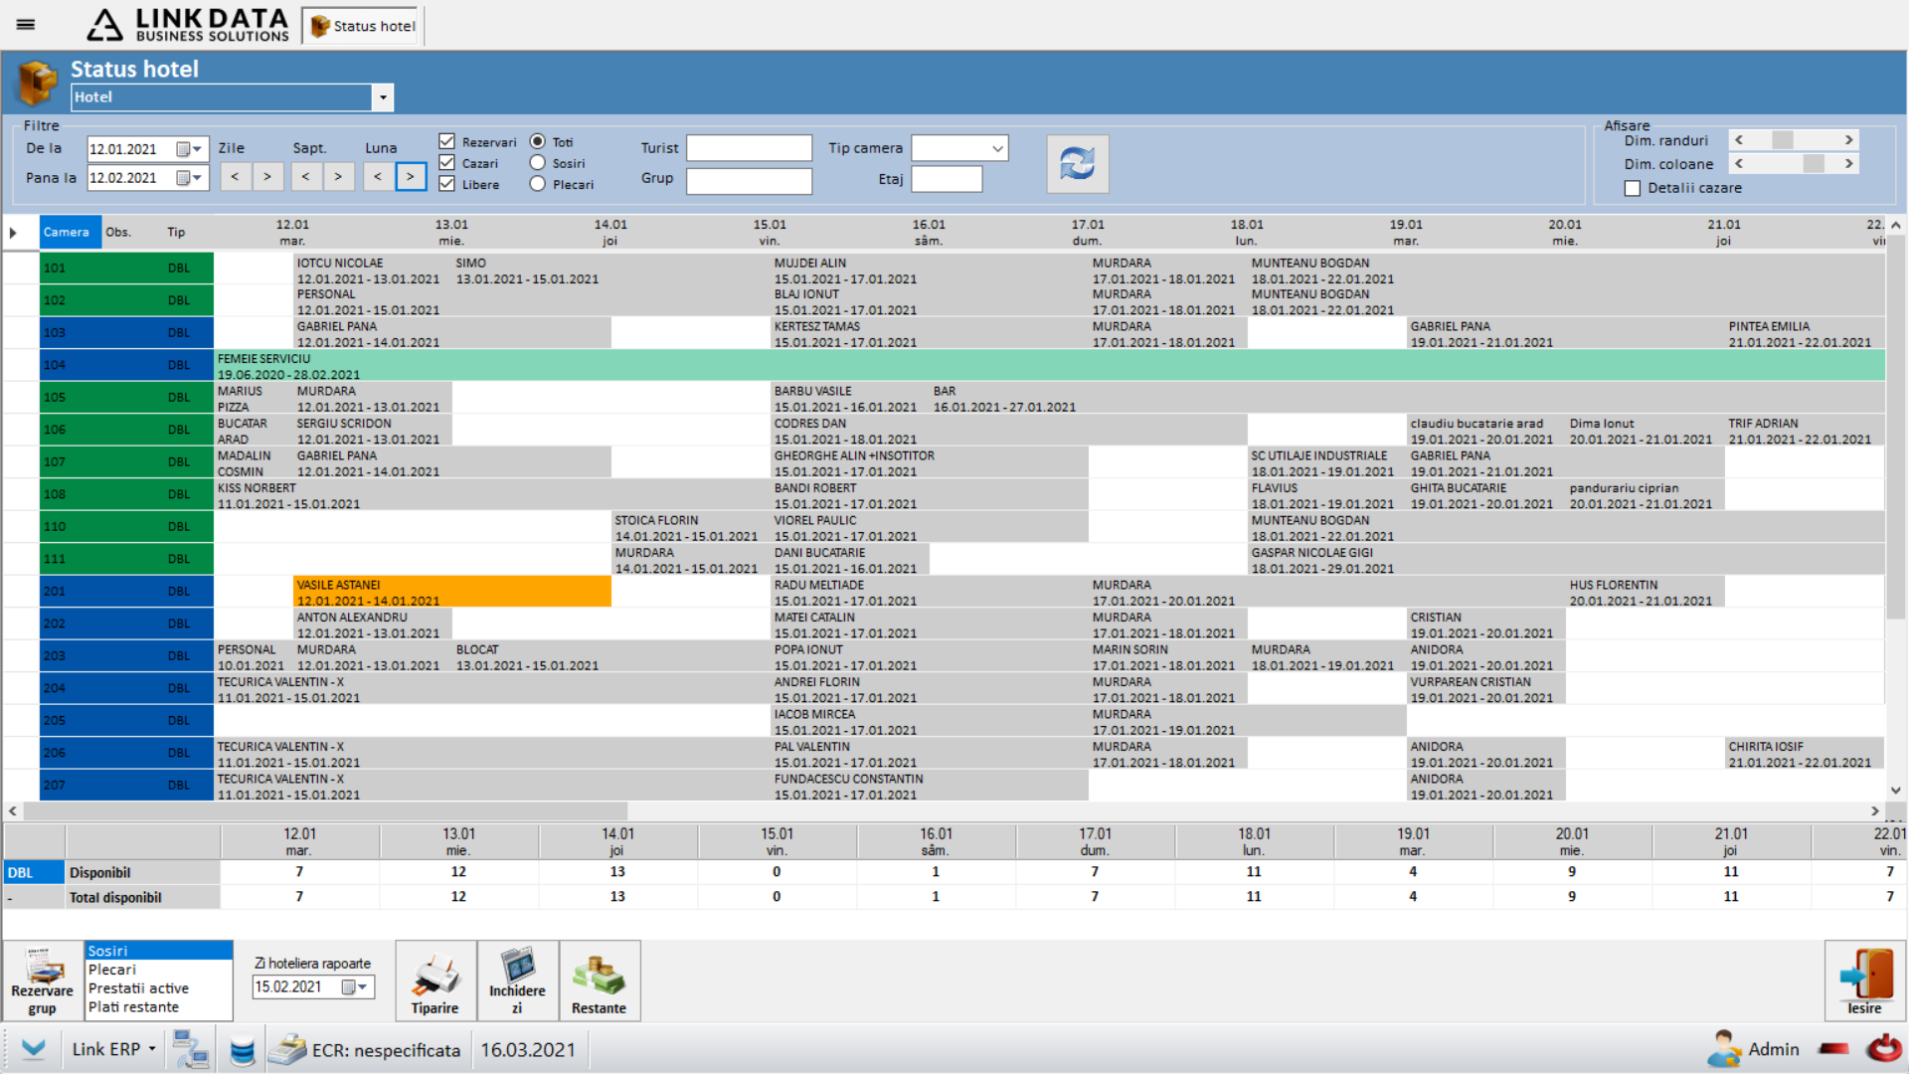Viewport: 1909px width, 1074px height.
Task: Go back one month with Luna arrow
Action: click(x=378, y=177)
